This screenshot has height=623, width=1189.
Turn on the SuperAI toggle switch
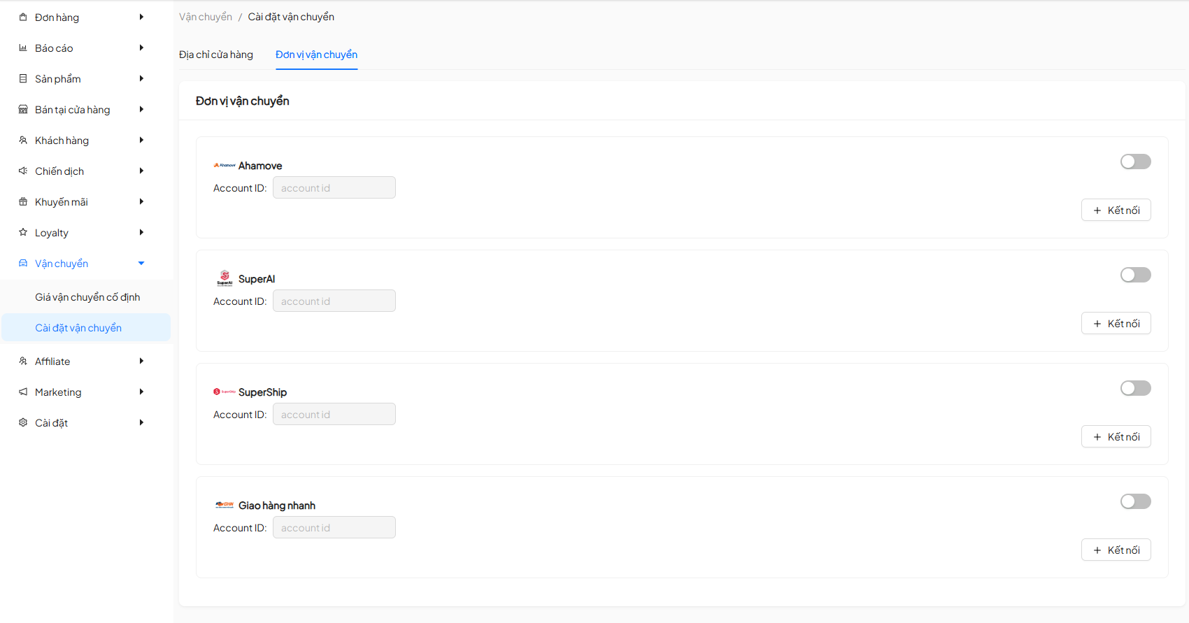click(1135, 275)
